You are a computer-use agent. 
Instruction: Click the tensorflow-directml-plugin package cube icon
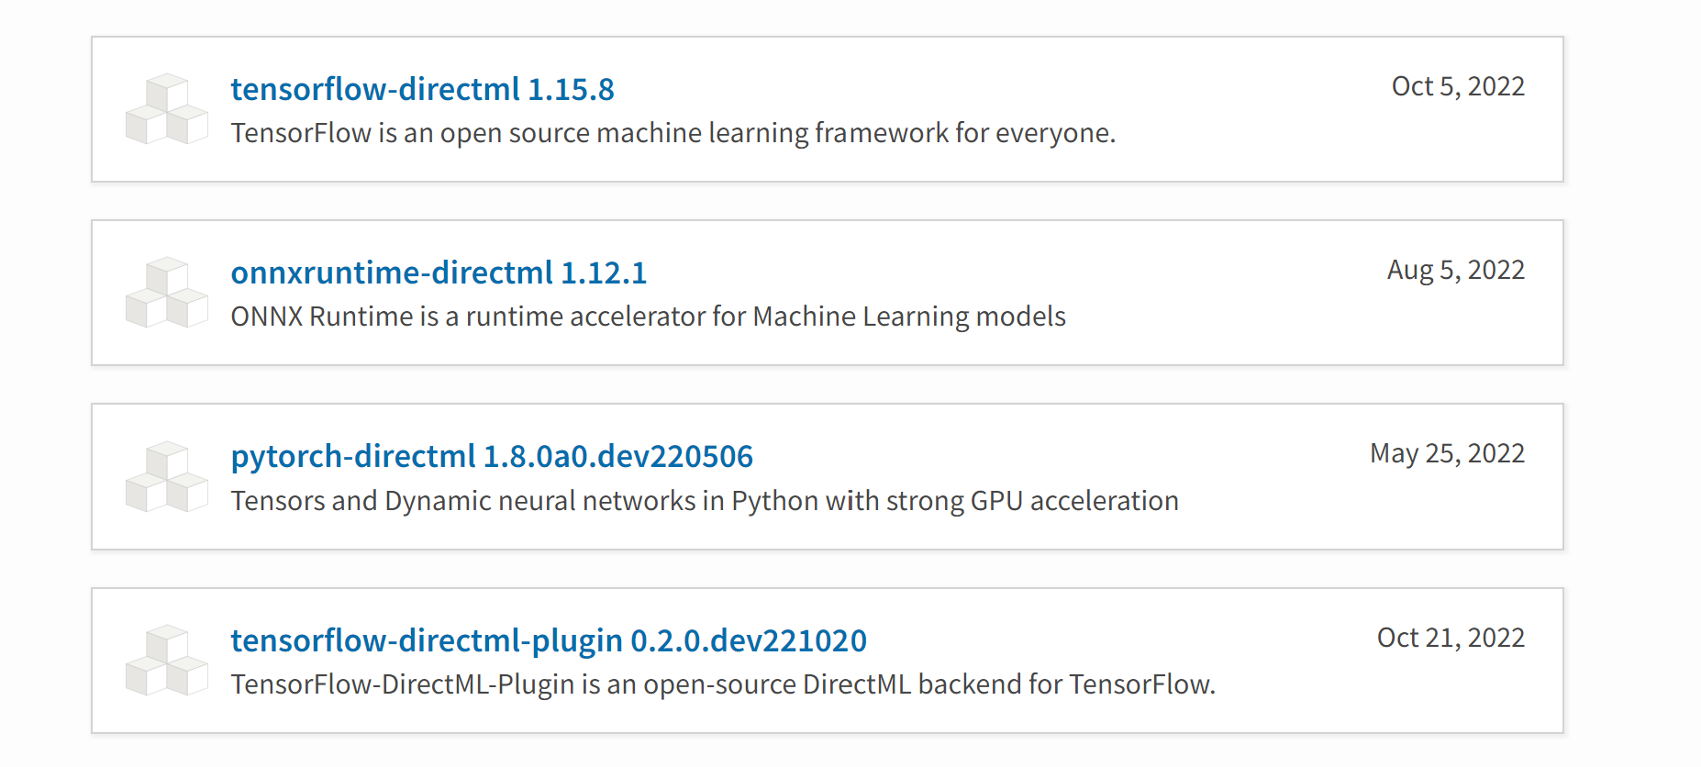click(167, 661)
